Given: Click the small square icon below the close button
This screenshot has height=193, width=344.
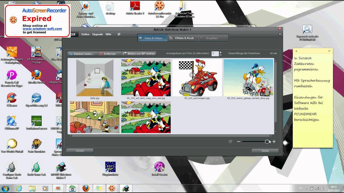Looking at the screenshot, I should click(x=280, y=34).
